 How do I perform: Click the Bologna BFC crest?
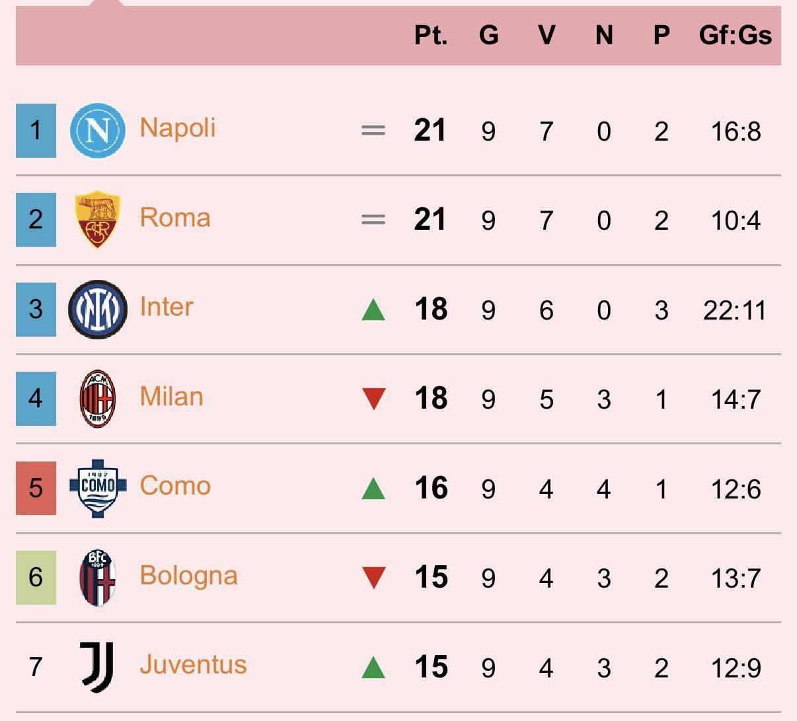[x=98, y=578]
